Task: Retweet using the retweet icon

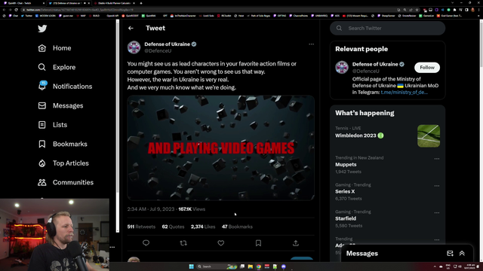Action: [183, 243]
